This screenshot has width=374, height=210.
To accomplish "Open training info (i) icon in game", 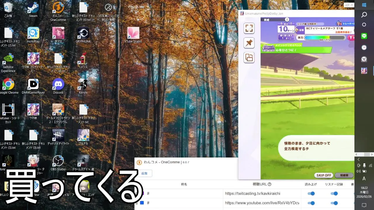I will [x=287, y=20].
